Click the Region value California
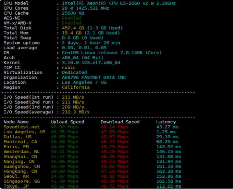The width and height of the screenshot is (233, 189). click(76, 87)
